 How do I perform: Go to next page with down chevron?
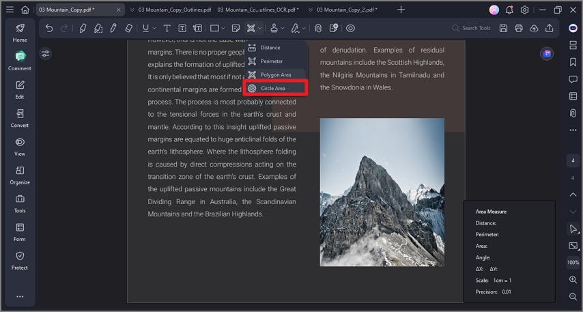point(573,212)
